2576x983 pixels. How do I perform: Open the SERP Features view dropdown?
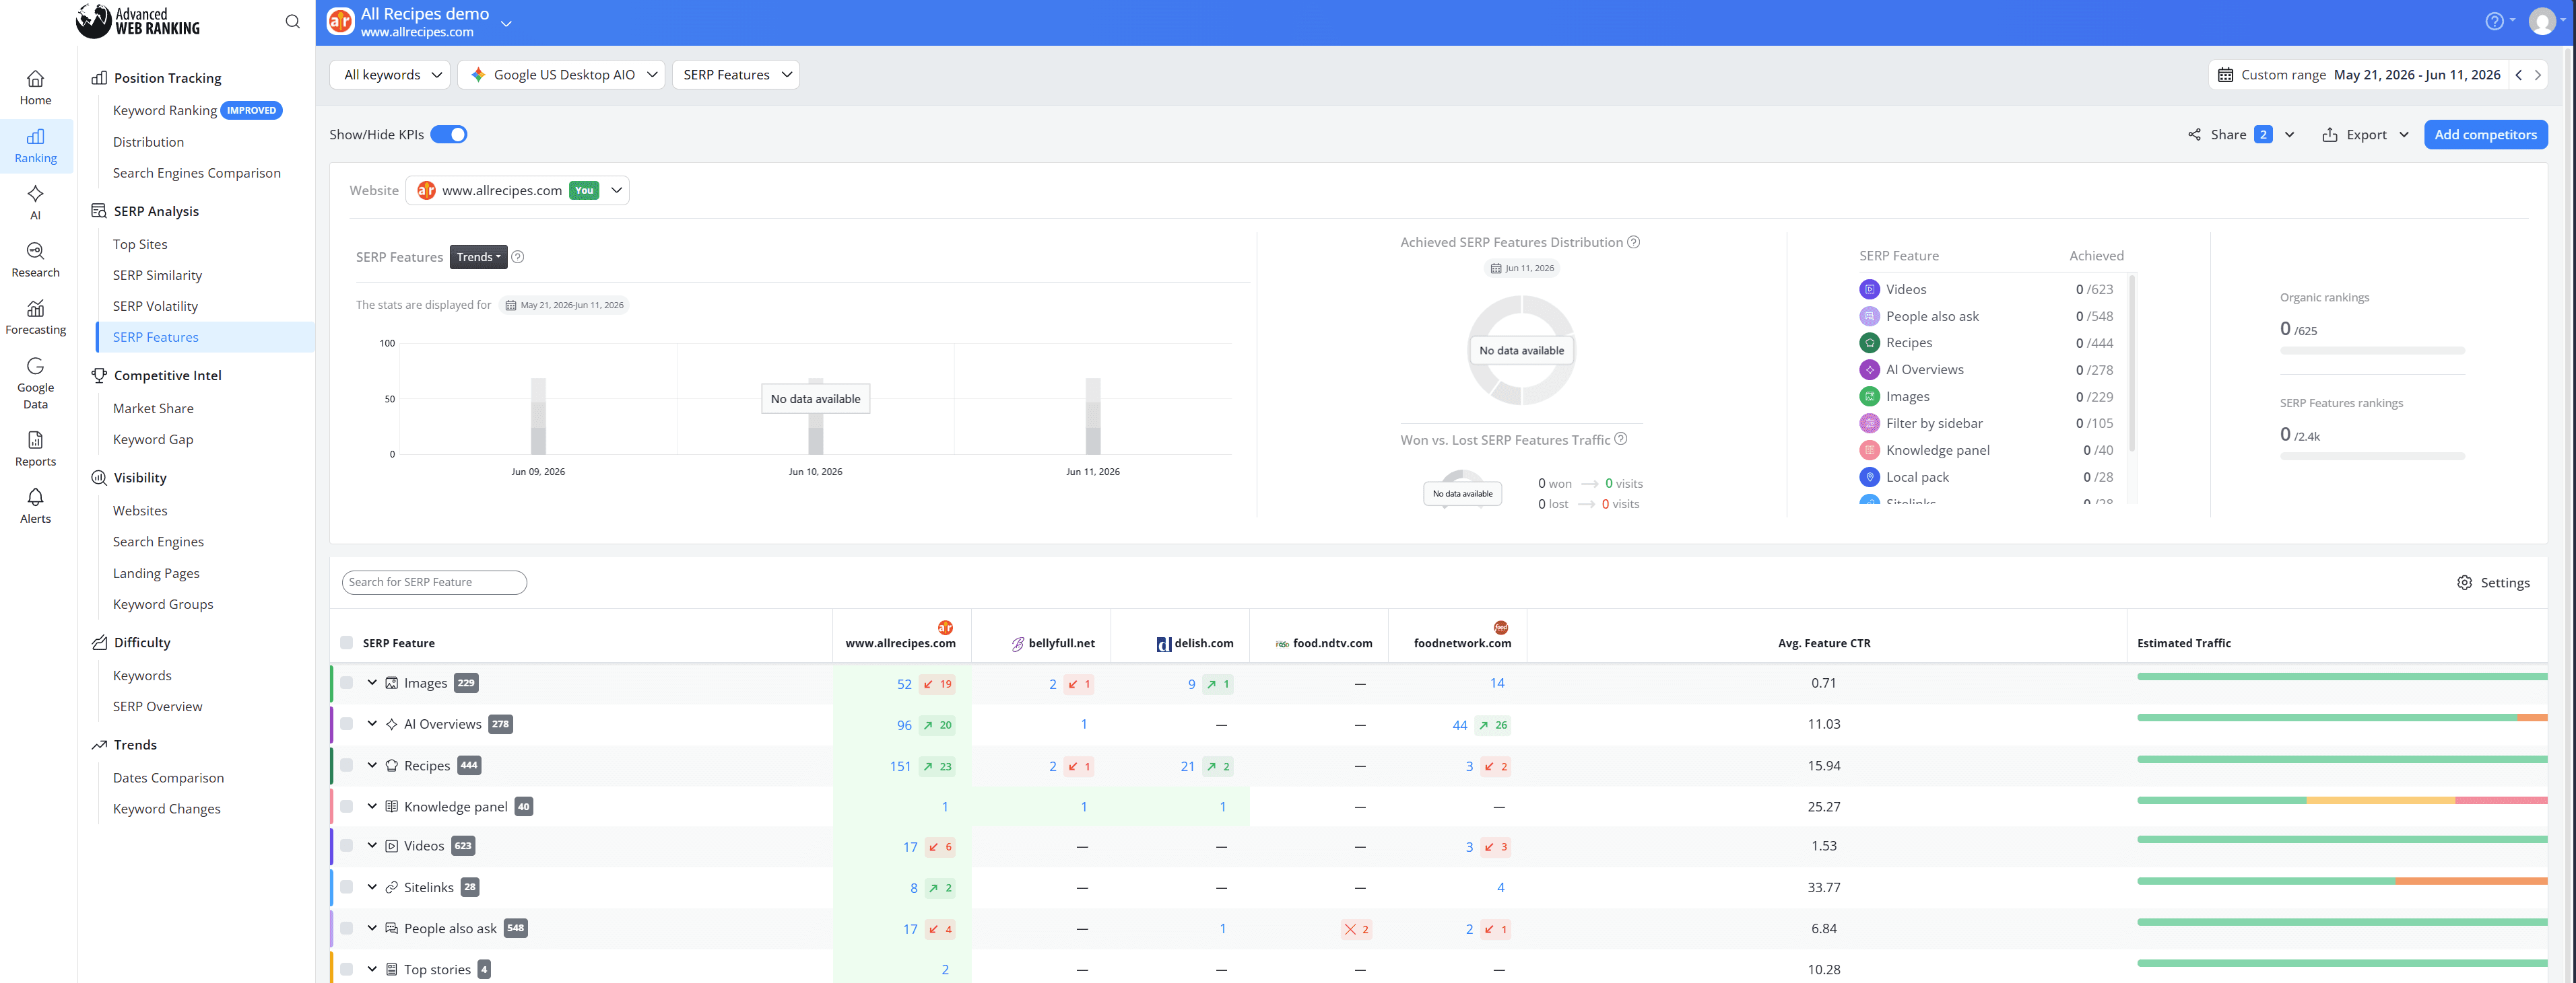point(736,75)
